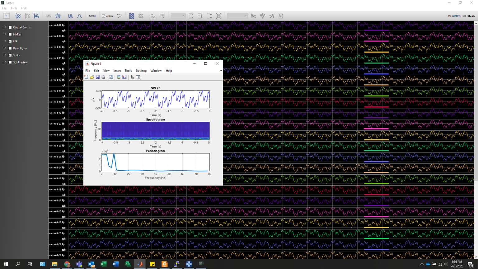Uncheck the colors checkbox in the toolbar

point(104,16)
